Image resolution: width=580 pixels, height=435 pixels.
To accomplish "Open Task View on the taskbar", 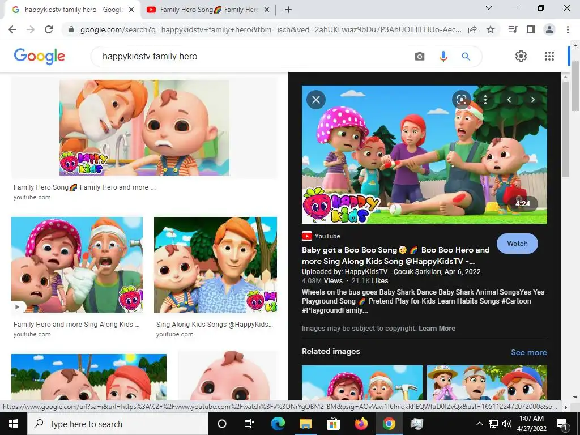I will (249, 424).
